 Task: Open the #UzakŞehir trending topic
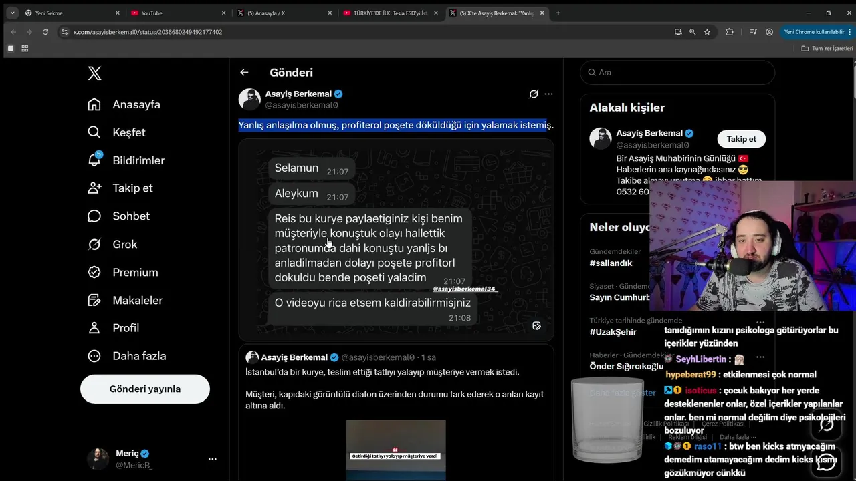[x=613, y=332]
